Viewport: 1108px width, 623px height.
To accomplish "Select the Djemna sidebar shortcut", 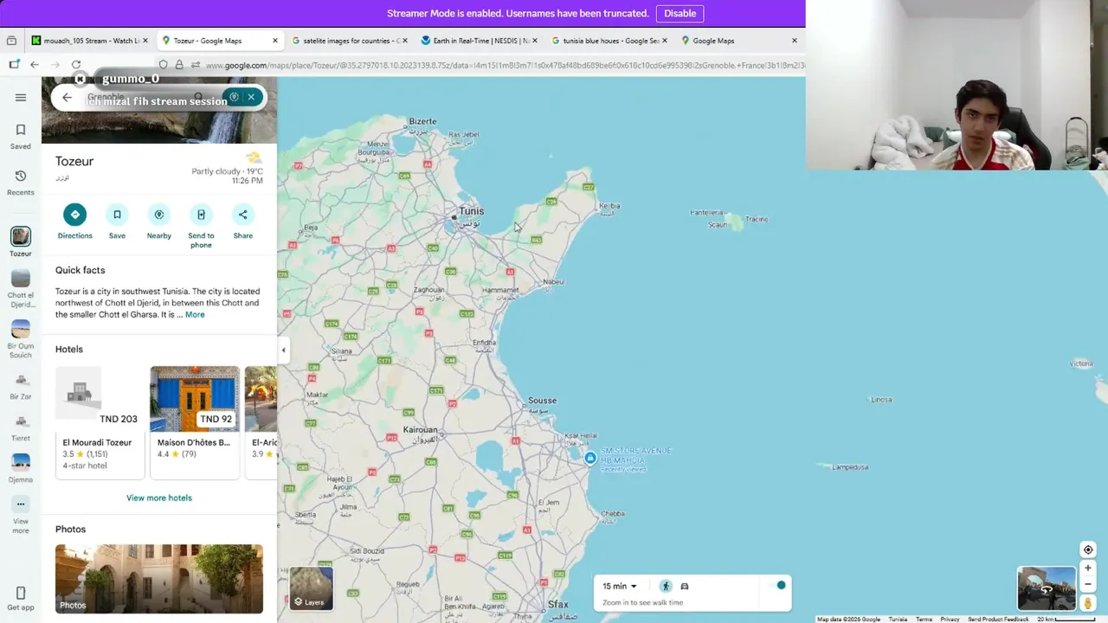I will coord(21,468).
